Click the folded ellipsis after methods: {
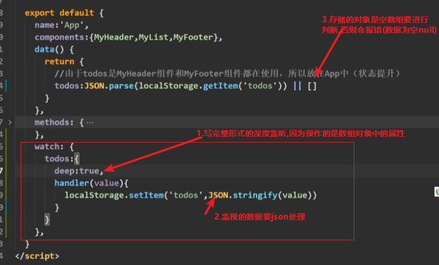Image resolution: width=439 pixels, height=265 pixels. click(x=90, y=122)
